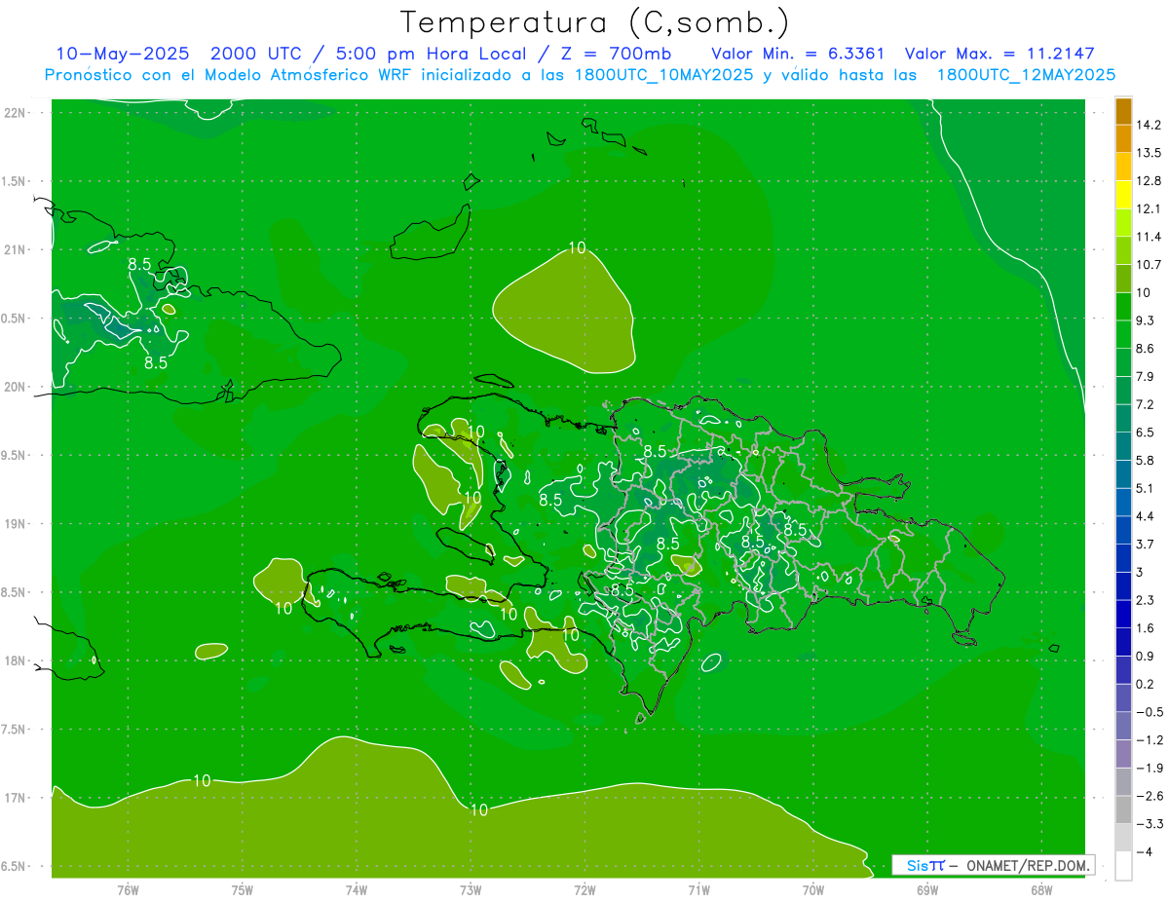Click the '20N' latitude axis label

point(15,387)
